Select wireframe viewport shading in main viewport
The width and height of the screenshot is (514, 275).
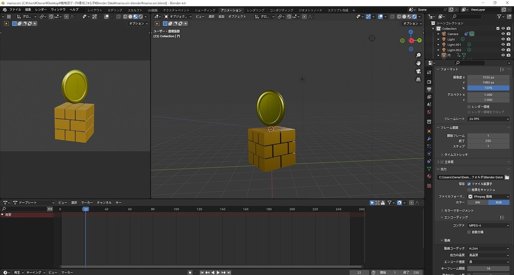(x=399, y=17)
